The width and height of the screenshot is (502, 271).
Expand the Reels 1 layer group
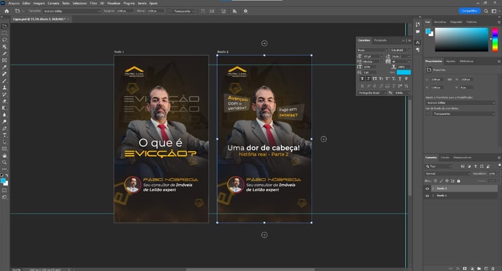433,195
